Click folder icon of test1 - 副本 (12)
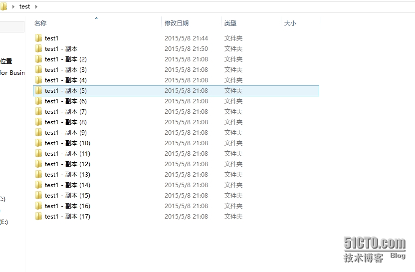Screen dimensions: 415x272 point(38,164)
